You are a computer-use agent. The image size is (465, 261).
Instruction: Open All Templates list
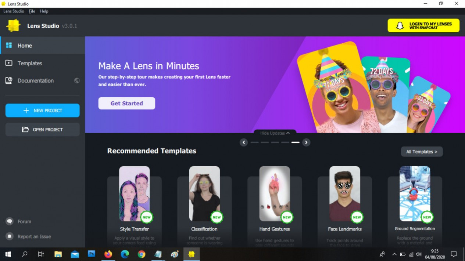click(422, 152)
